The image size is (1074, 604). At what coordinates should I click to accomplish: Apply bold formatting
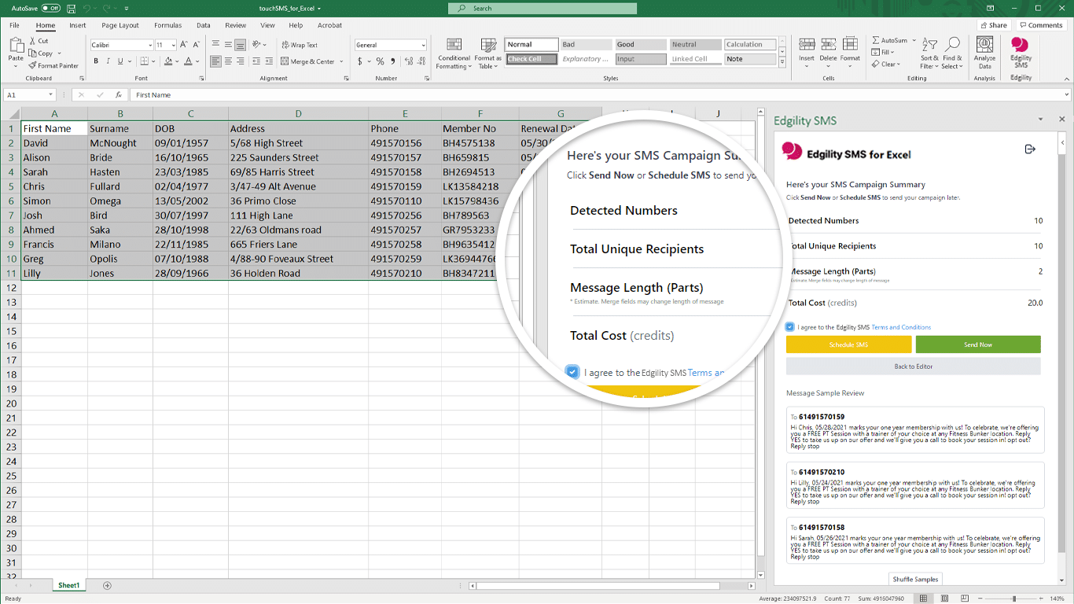(96, 61)
